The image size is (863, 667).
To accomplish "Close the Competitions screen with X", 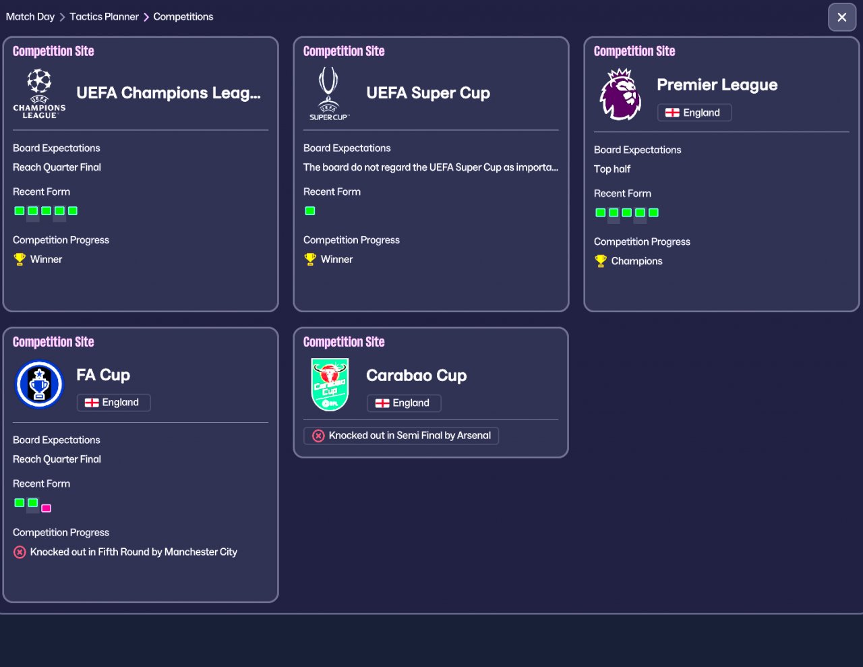I will coord(842,17).
